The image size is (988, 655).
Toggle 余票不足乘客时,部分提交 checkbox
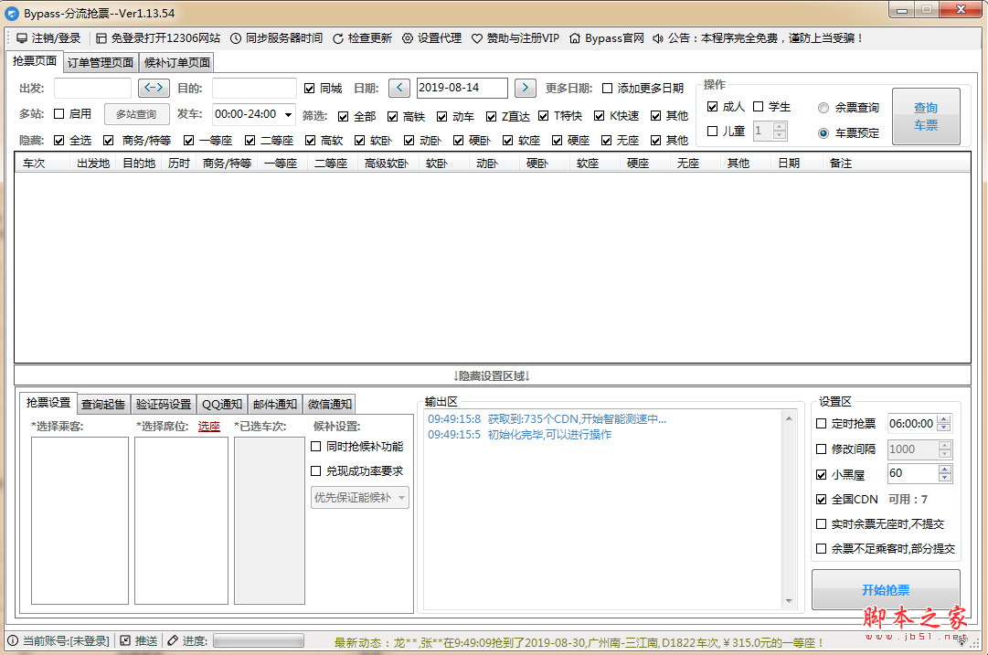pos(821,548)
